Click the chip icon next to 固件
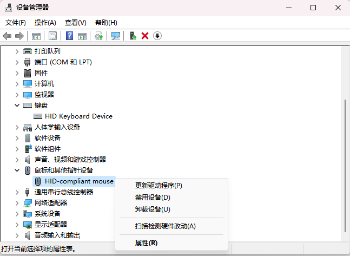Viewport: 350px width, 256px height. (28, 73)
